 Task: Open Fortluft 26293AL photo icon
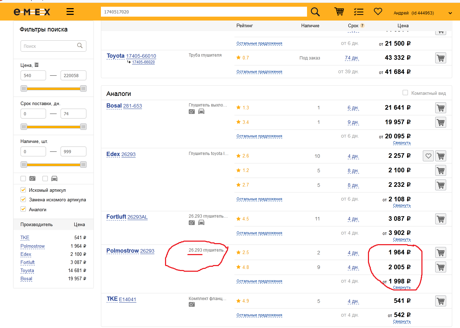click(192, 223)
